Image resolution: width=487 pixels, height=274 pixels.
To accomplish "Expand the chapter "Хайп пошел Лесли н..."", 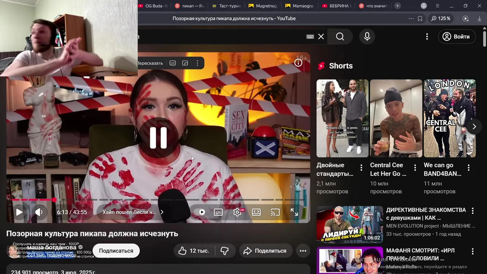I will click(133, 212).
